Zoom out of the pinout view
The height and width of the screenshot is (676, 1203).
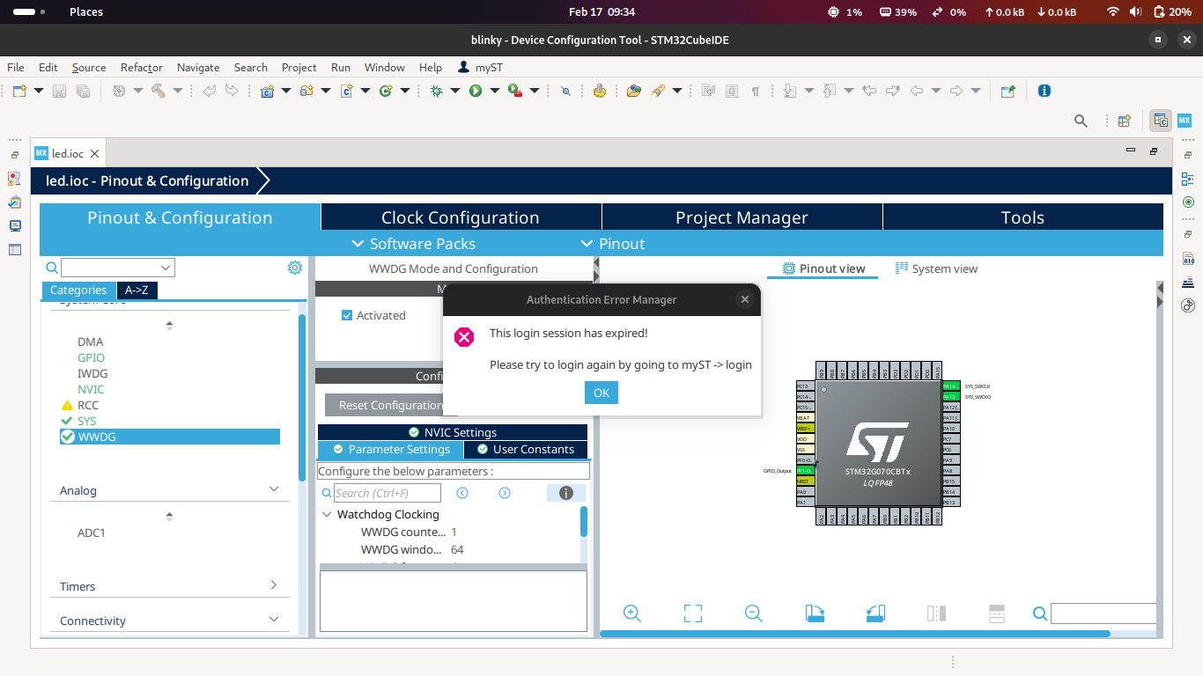point(753,613)
